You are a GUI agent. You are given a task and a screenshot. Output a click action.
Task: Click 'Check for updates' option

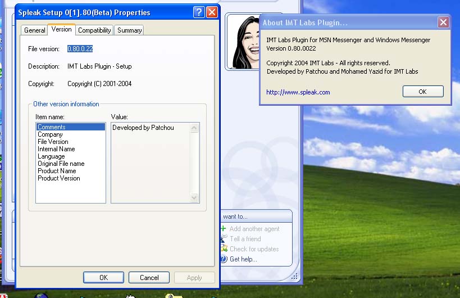pyautogui.click(x=254, y=249)
